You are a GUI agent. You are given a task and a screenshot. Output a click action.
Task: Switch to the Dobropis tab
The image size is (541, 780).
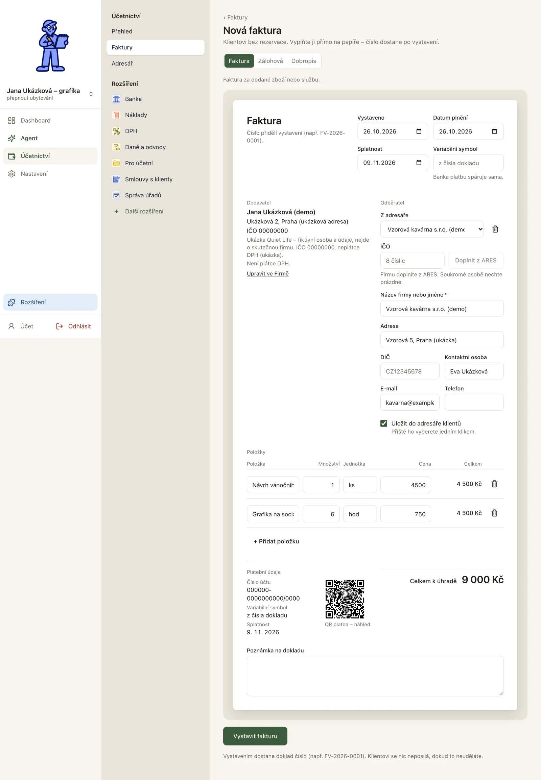tap(303, 61)
